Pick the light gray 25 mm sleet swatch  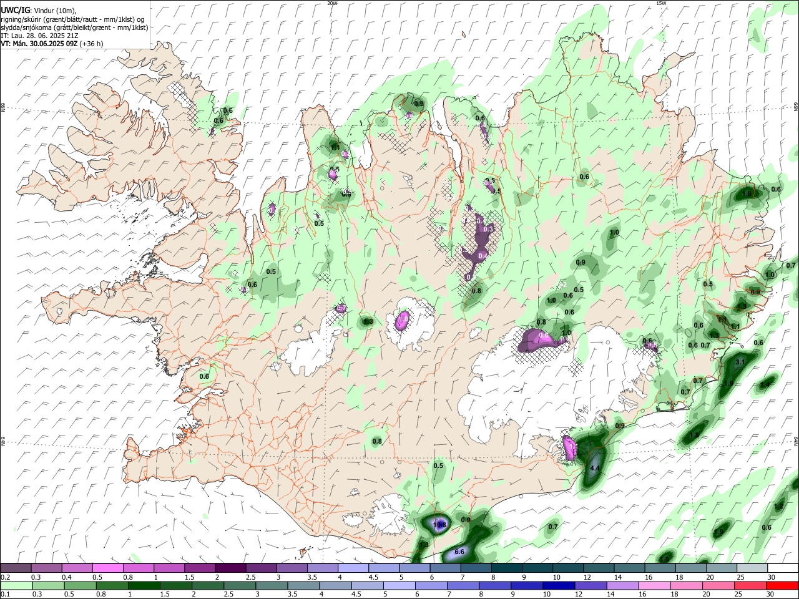click(752, 568)
